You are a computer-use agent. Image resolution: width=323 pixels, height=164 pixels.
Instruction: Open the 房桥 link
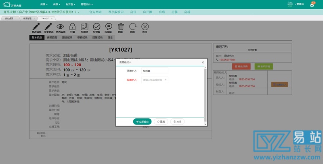187,12
